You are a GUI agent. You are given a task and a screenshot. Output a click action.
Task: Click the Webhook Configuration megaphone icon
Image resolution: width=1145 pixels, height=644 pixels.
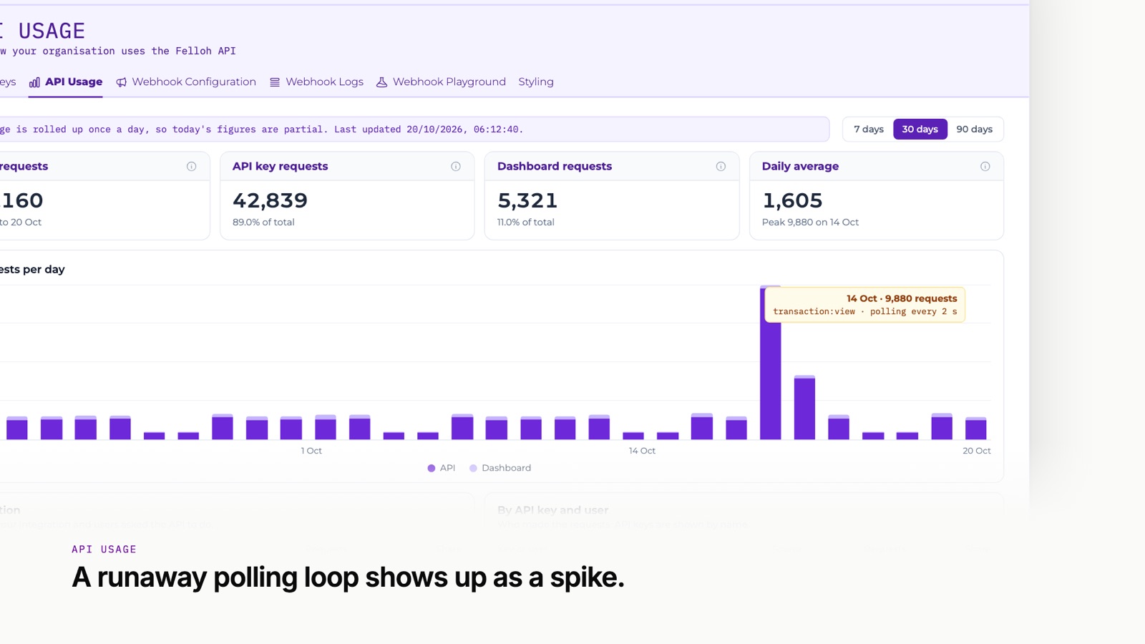tap(122, 82)
